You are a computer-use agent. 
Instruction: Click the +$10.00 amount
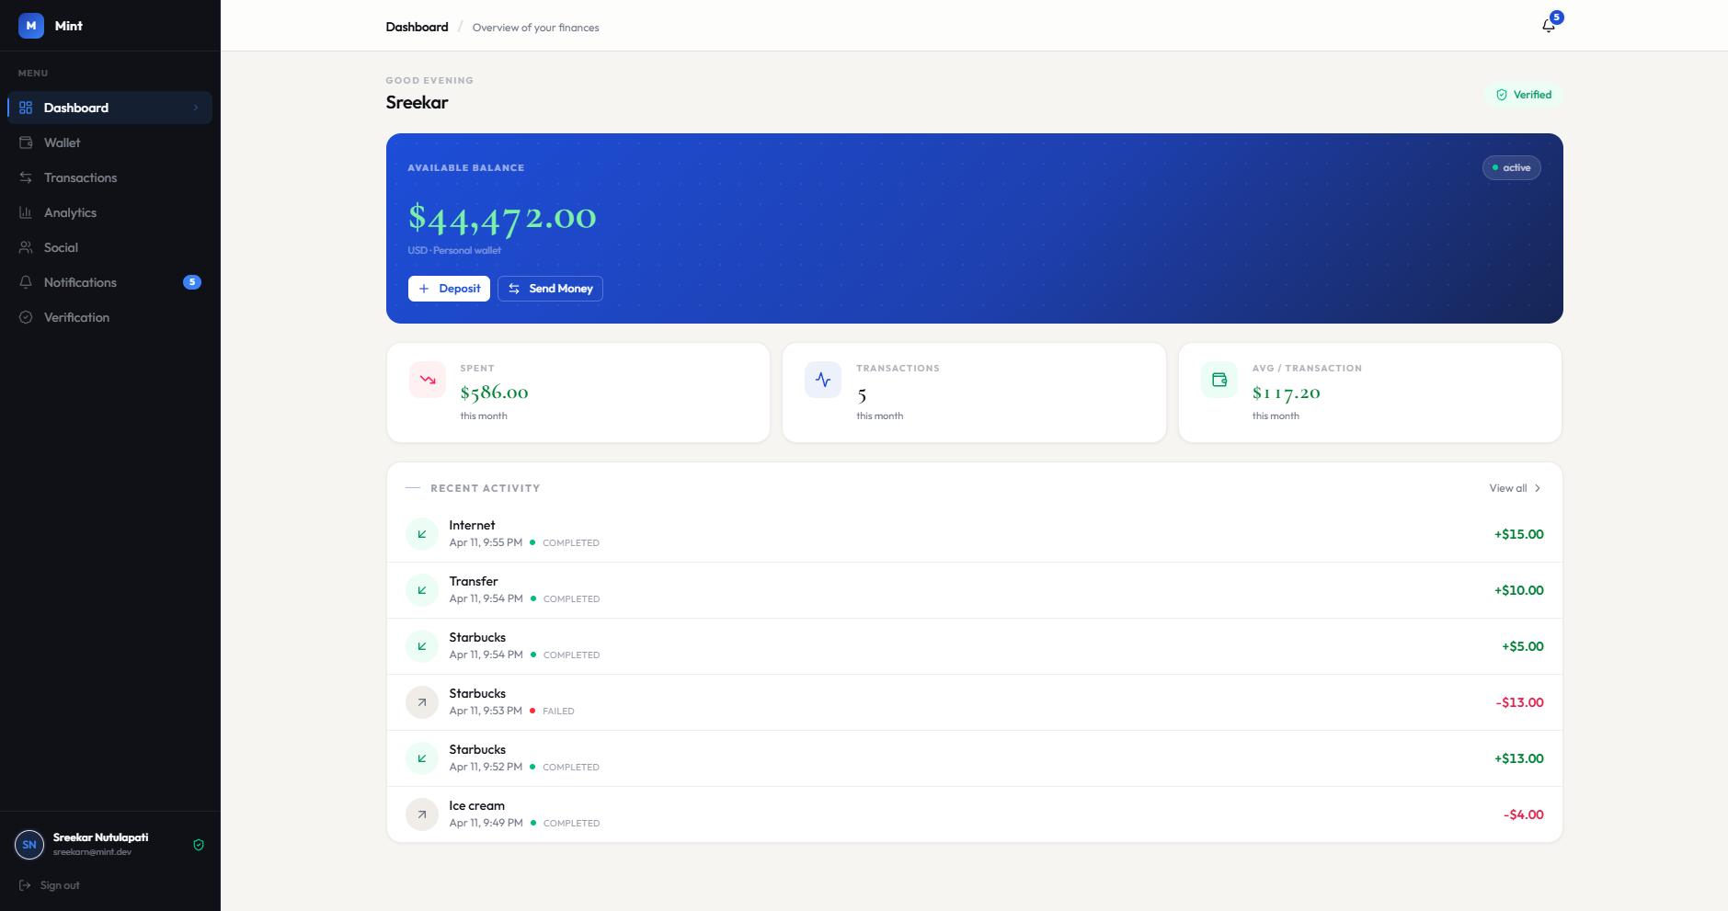tap(1518, 590)
